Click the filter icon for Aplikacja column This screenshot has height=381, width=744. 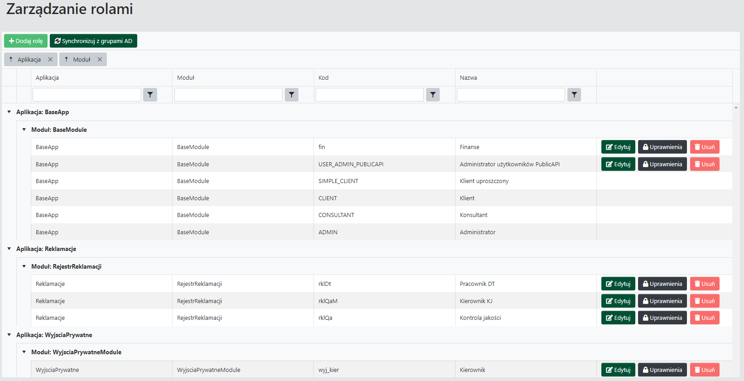[x=150, y=95]
